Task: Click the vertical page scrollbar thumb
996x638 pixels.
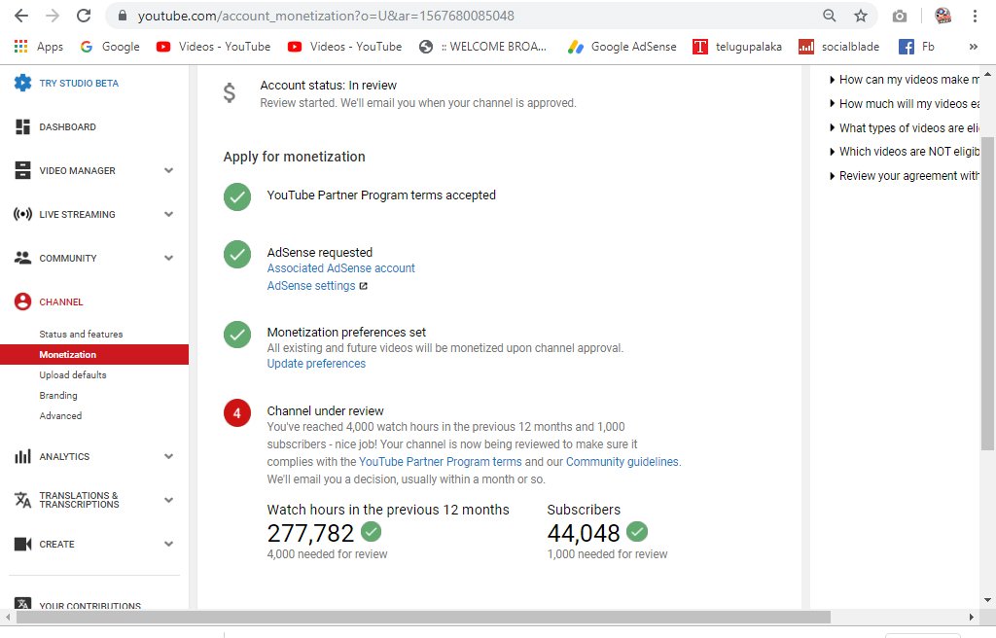Action: click(x=987, y=293)
